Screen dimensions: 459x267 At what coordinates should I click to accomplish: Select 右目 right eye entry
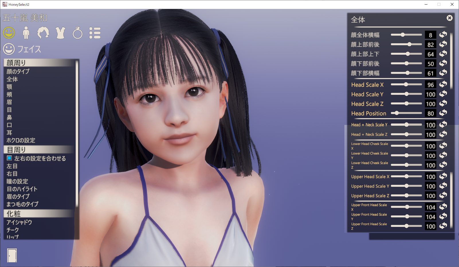coord(12,174)
